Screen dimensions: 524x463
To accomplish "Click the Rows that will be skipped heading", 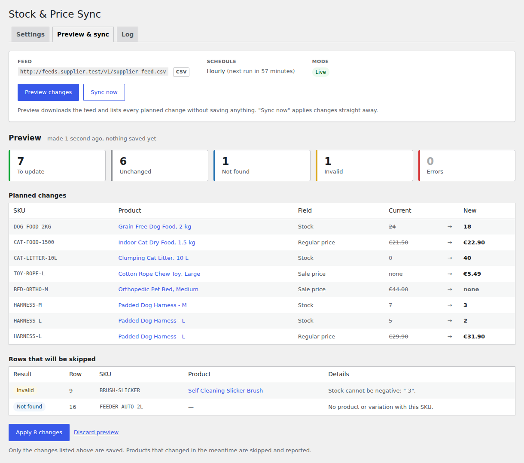I will click(52, 359).
